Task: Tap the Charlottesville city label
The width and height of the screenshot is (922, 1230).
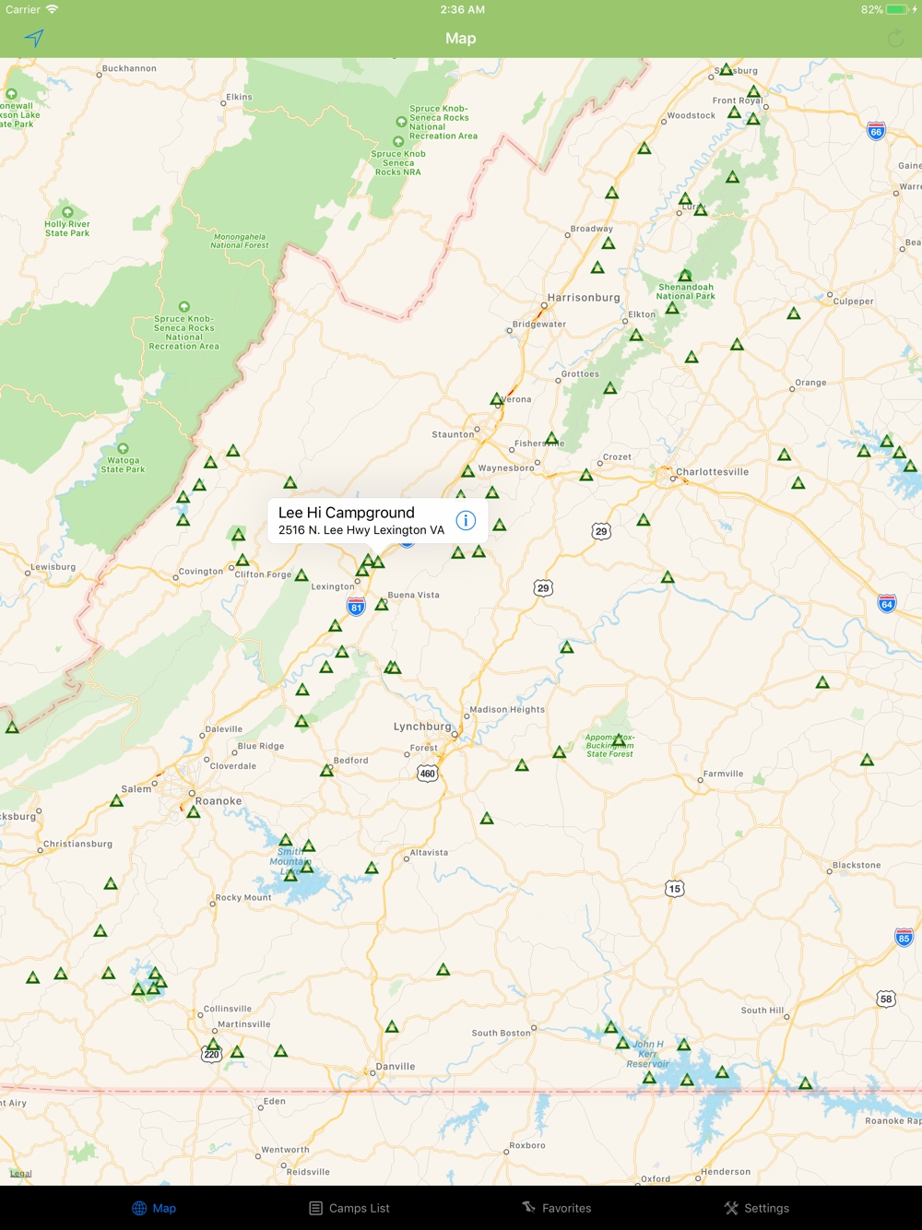Action: (712, 472)
